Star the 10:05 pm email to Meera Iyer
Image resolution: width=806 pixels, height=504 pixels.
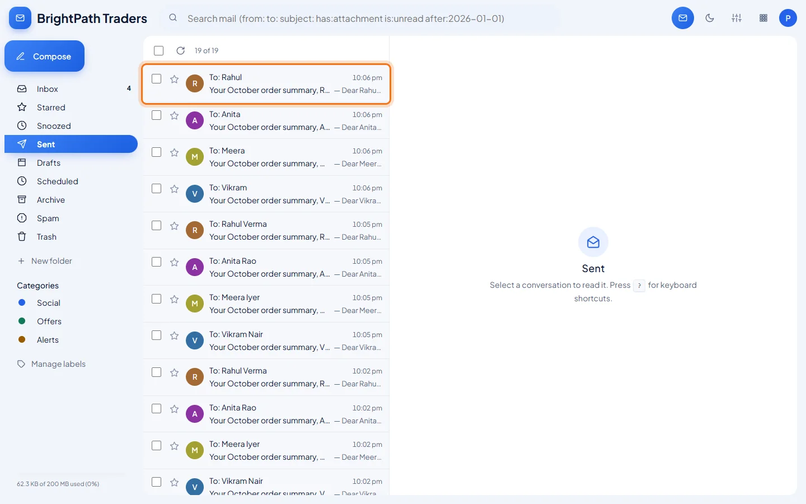coord(175,299)
